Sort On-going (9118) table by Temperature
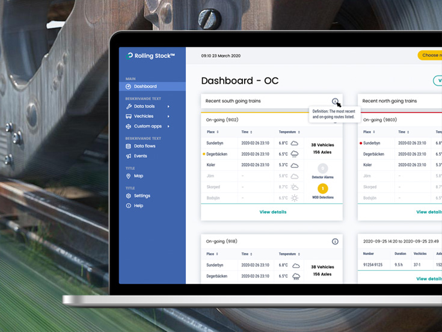Image resolution: width=442 pixels, height=332 pixels. [289, 254]
